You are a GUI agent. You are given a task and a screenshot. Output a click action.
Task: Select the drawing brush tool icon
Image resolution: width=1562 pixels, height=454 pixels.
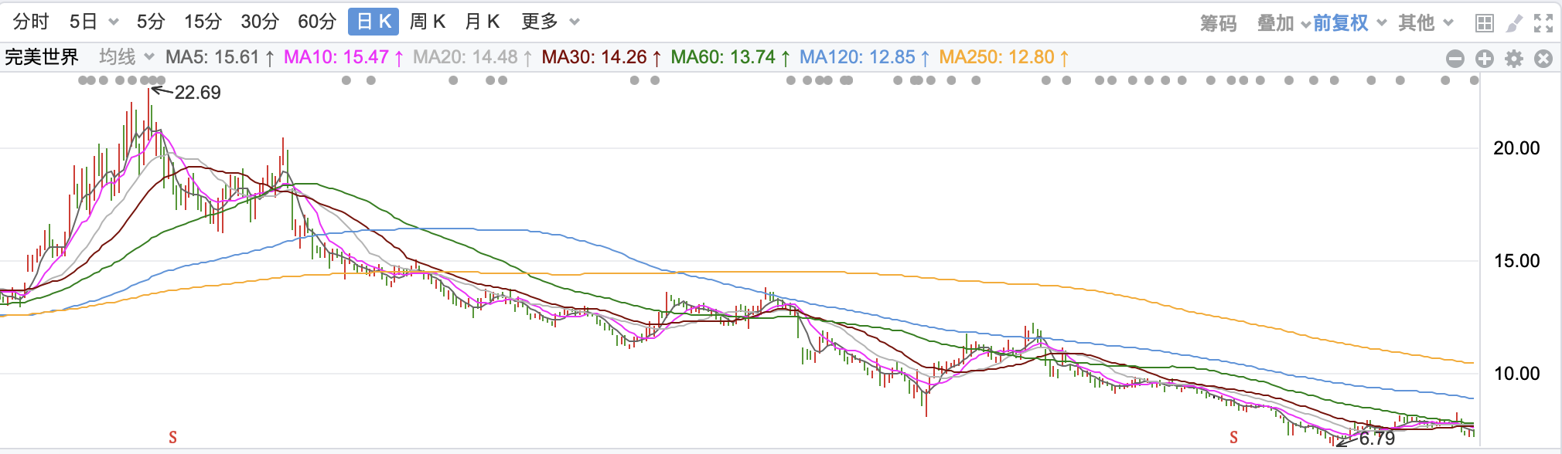tap(1514, 23)
